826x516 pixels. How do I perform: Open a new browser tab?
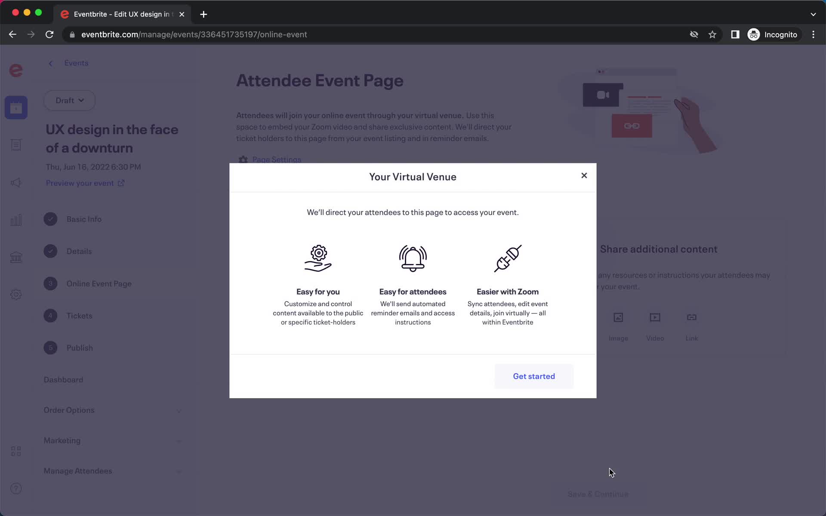pos(203,14)
